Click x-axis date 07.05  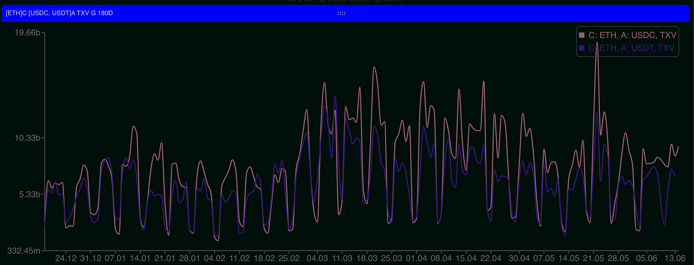pyautogui.click(x=543, y=258)
